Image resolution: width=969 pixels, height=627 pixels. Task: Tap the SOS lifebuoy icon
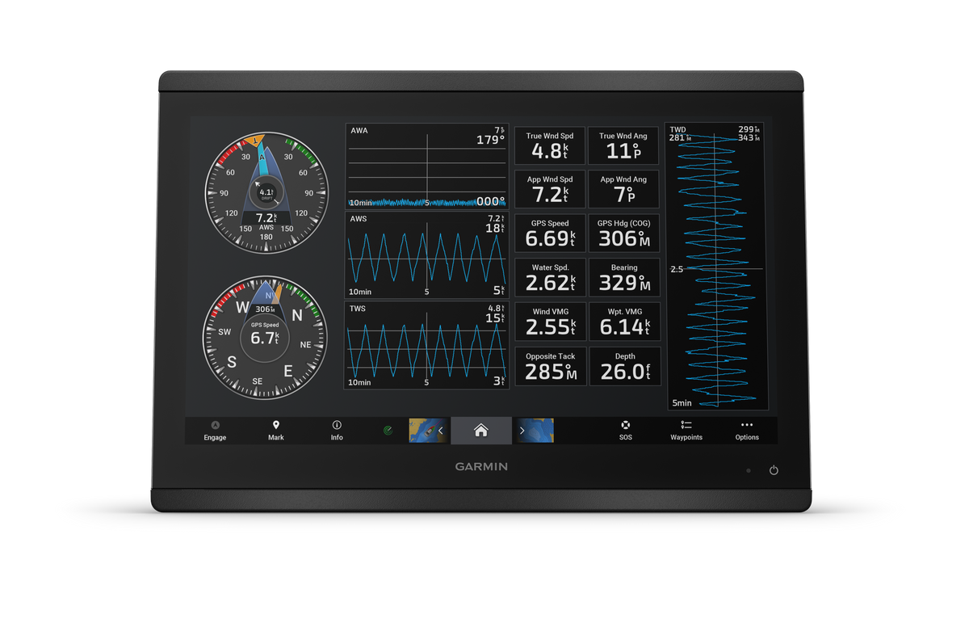tap(625, 425)
